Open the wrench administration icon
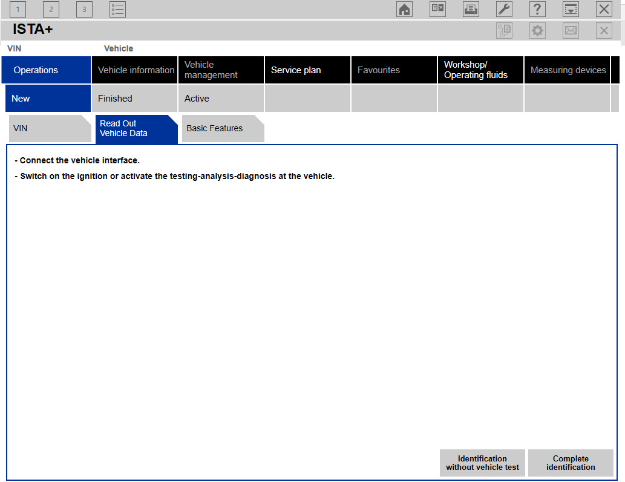 [x=504, y=9]
